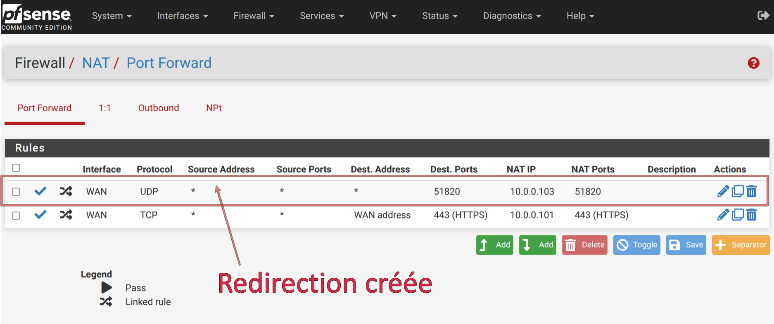This screenshot has width=774, height=324.
Task: Copy the UDP 51820 rule with the clone icon
Action: [738, 191]
